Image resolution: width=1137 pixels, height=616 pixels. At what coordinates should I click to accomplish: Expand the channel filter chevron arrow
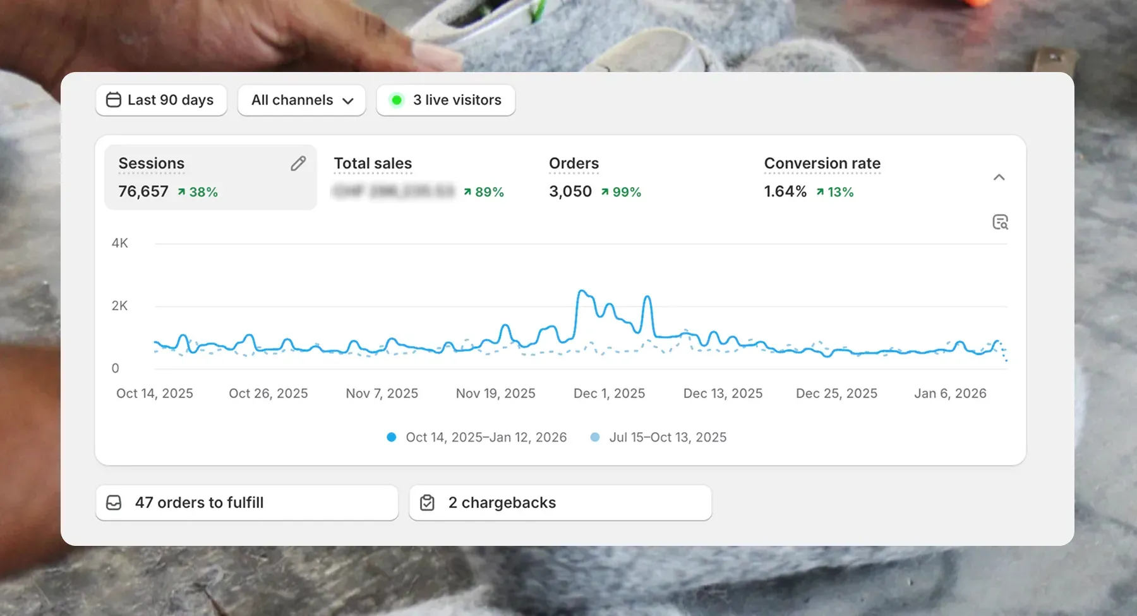[348, 100]
